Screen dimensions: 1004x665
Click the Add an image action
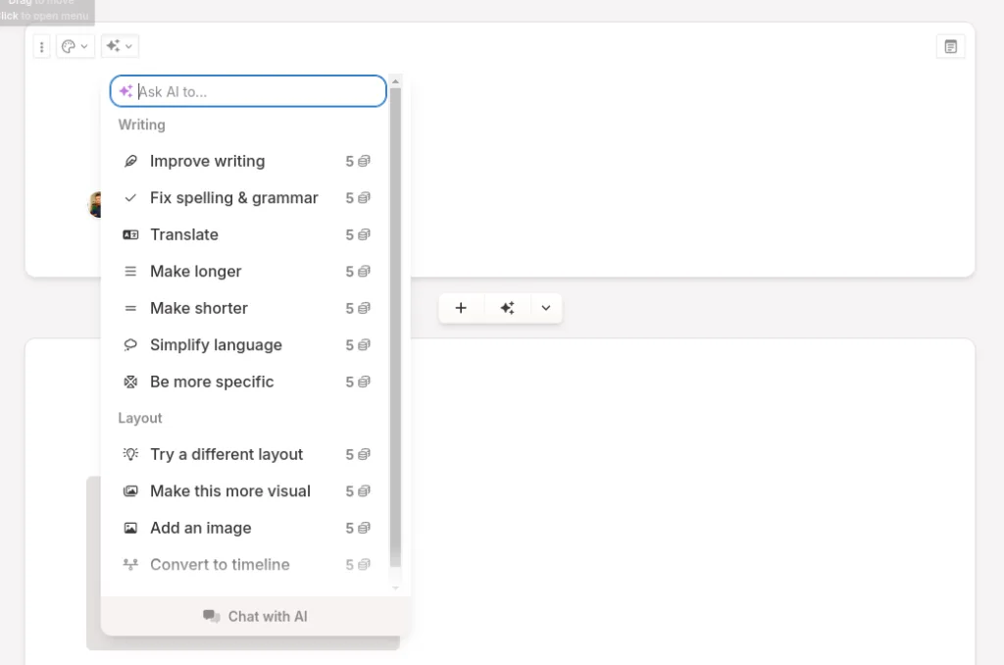coord(200,528)
